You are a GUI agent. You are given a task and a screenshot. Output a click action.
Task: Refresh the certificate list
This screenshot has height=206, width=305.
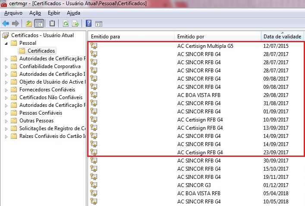(66, 24)
